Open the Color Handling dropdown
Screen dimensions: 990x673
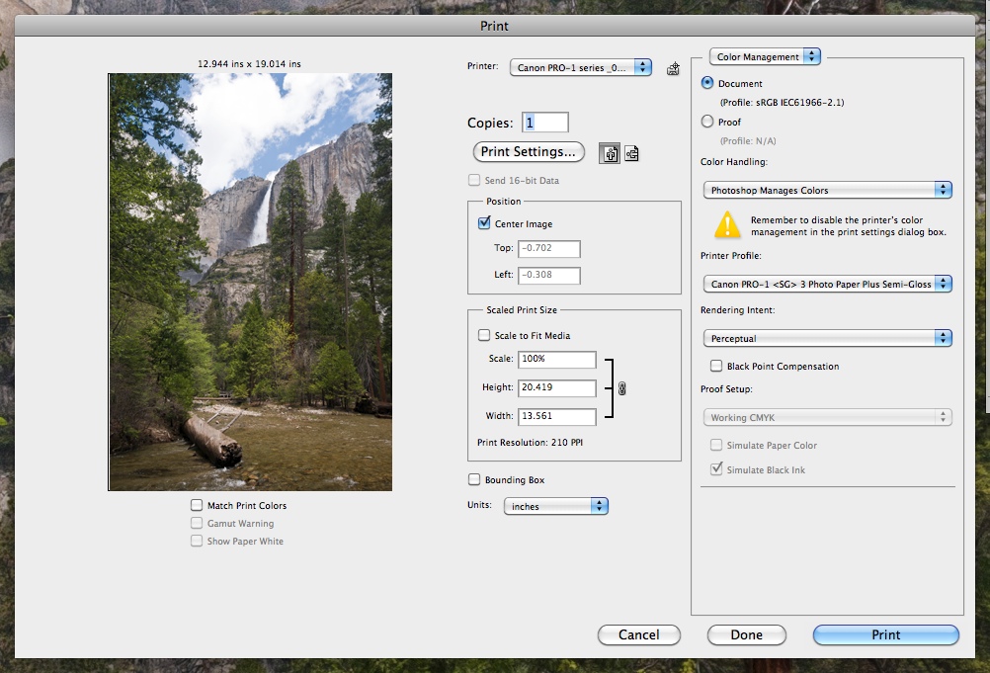pos(827,190)
